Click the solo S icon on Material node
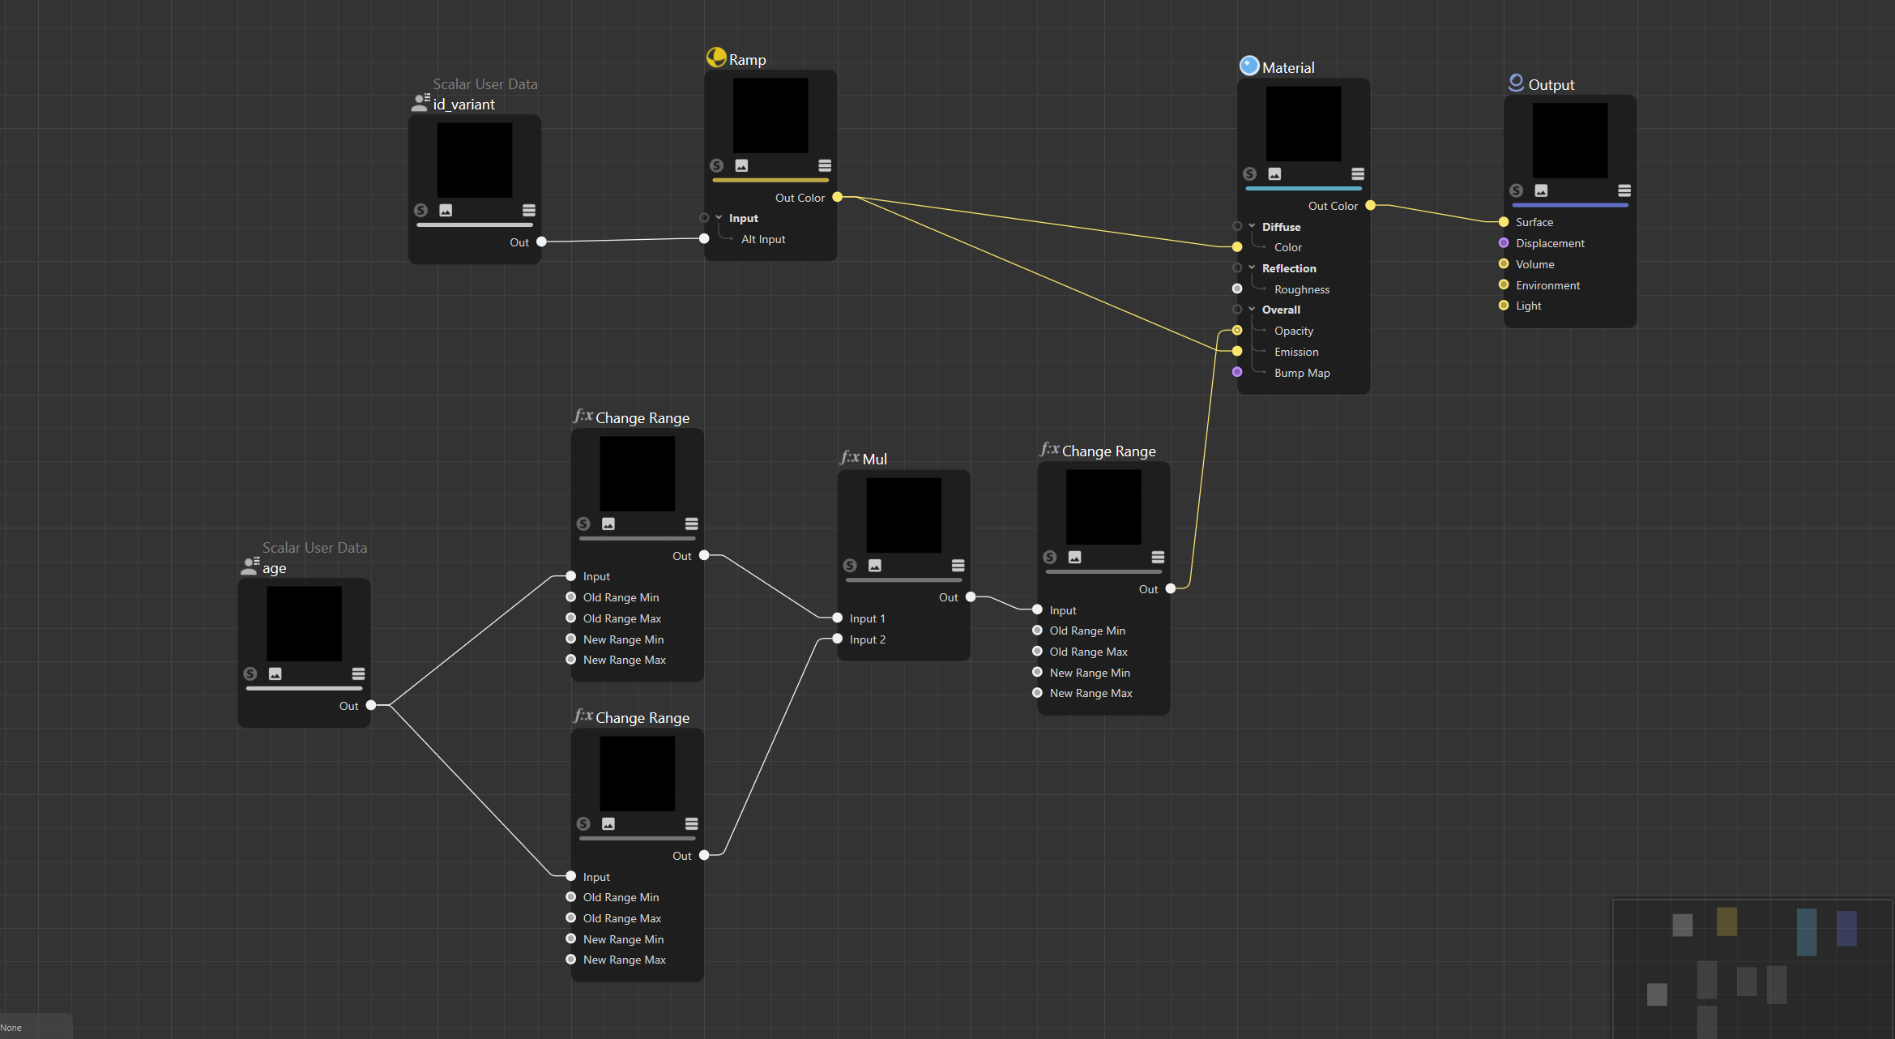Viewport: 1895px width, 1039px height. [1249, 173]
